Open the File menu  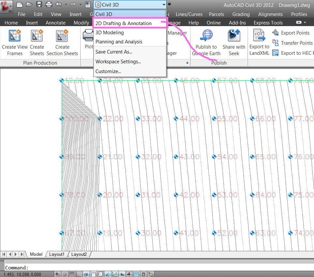pyautogui.click(x=22, y=14)
